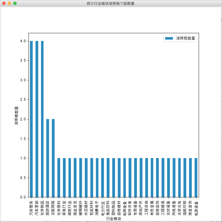
Task: Click the x tick label 工程咨询
Action: tap(146, 208)
